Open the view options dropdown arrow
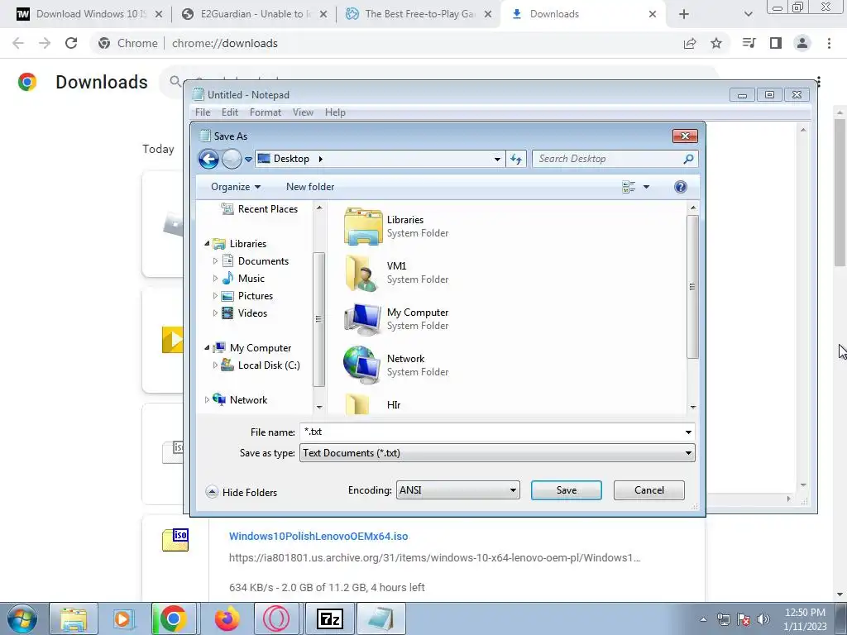The height and width of the screenshot is (635, 847). coord(646,187)
